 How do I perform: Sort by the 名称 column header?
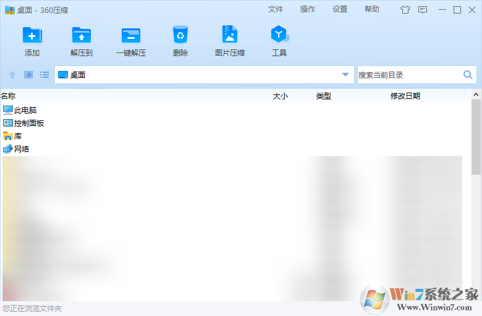pyautogui.click(x=8, y=96)
